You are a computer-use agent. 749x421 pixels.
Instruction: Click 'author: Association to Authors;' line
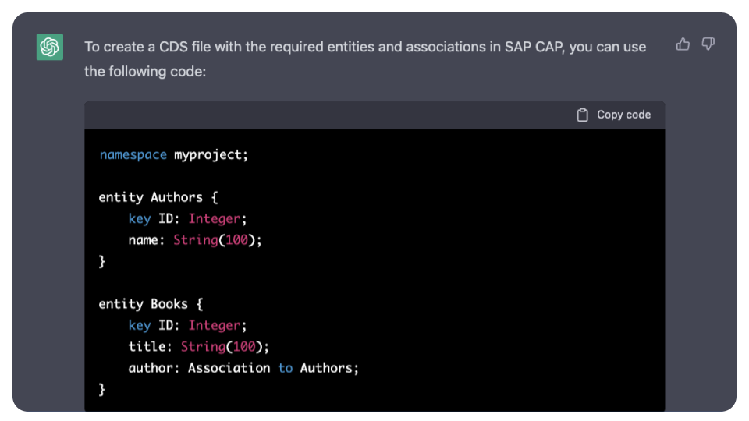pyautogui.click(x=243, y=368)
